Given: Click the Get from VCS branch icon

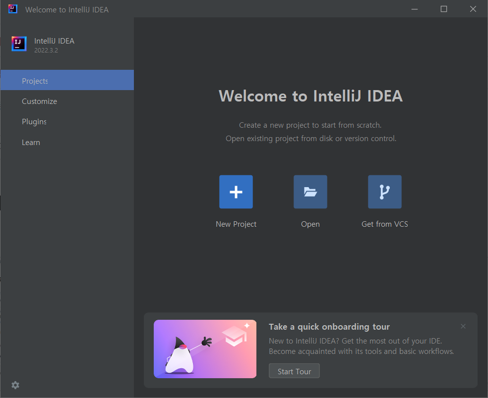Looking at the screenshot, I should coord(384,192).
